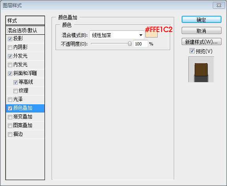Image resolution: width=227 pixels, height=186 pixels.
Task: Click the 不透明度 slider handle
Action: tap(130, 43)
